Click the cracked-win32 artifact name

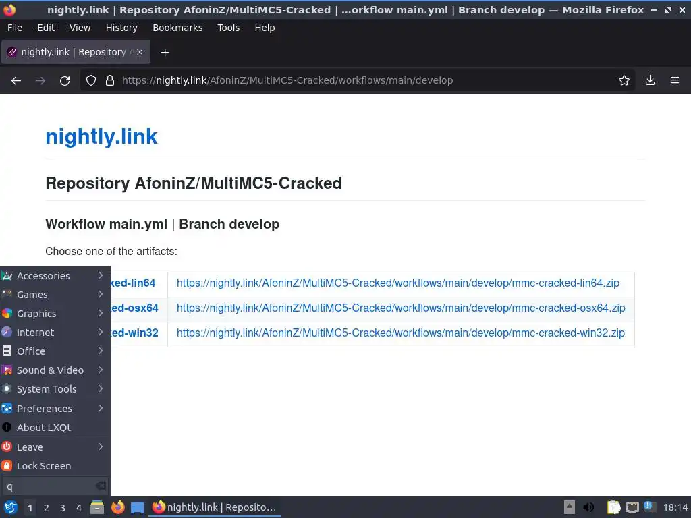coord(134,333)
